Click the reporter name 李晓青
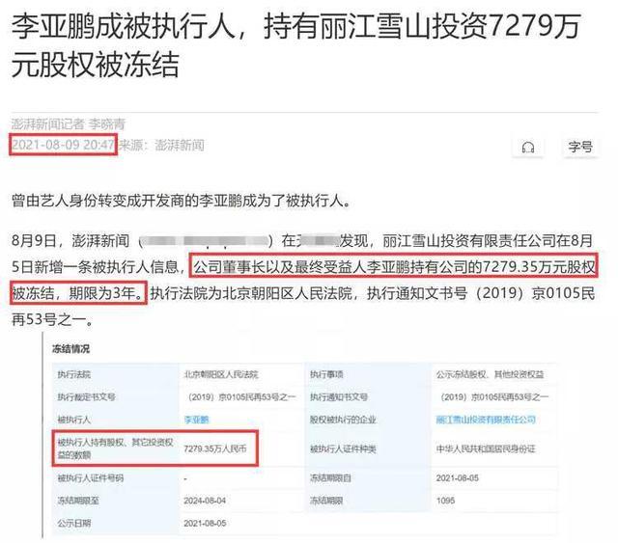Viewport: 618px width, 543px height. [107, 124]
